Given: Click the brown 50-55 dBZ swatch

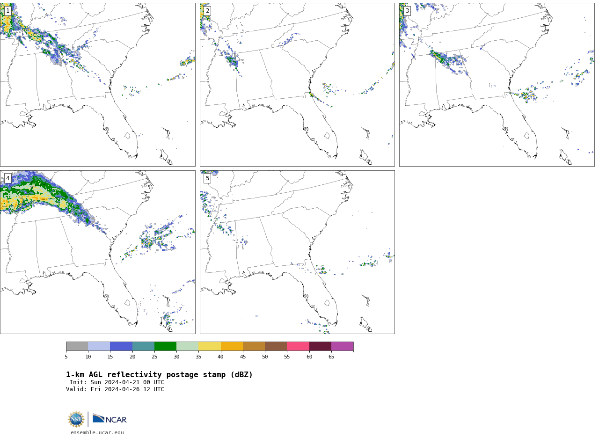Looking at the screenshot, I should (276, 346).
